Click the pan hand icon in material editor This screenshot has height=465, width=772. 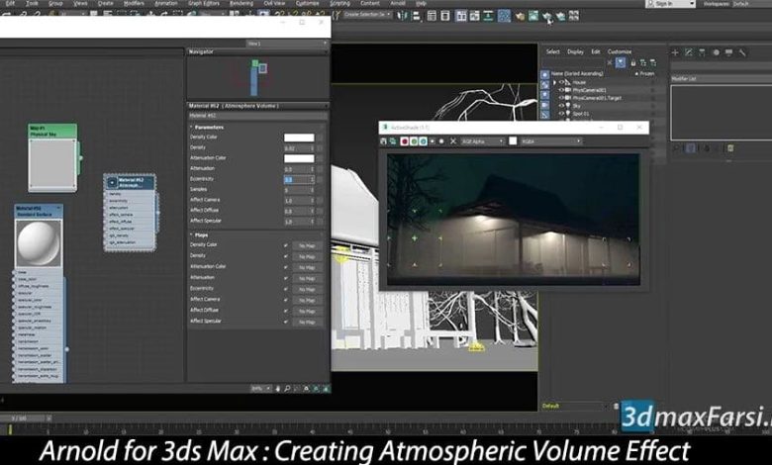[x=278, y=389]
